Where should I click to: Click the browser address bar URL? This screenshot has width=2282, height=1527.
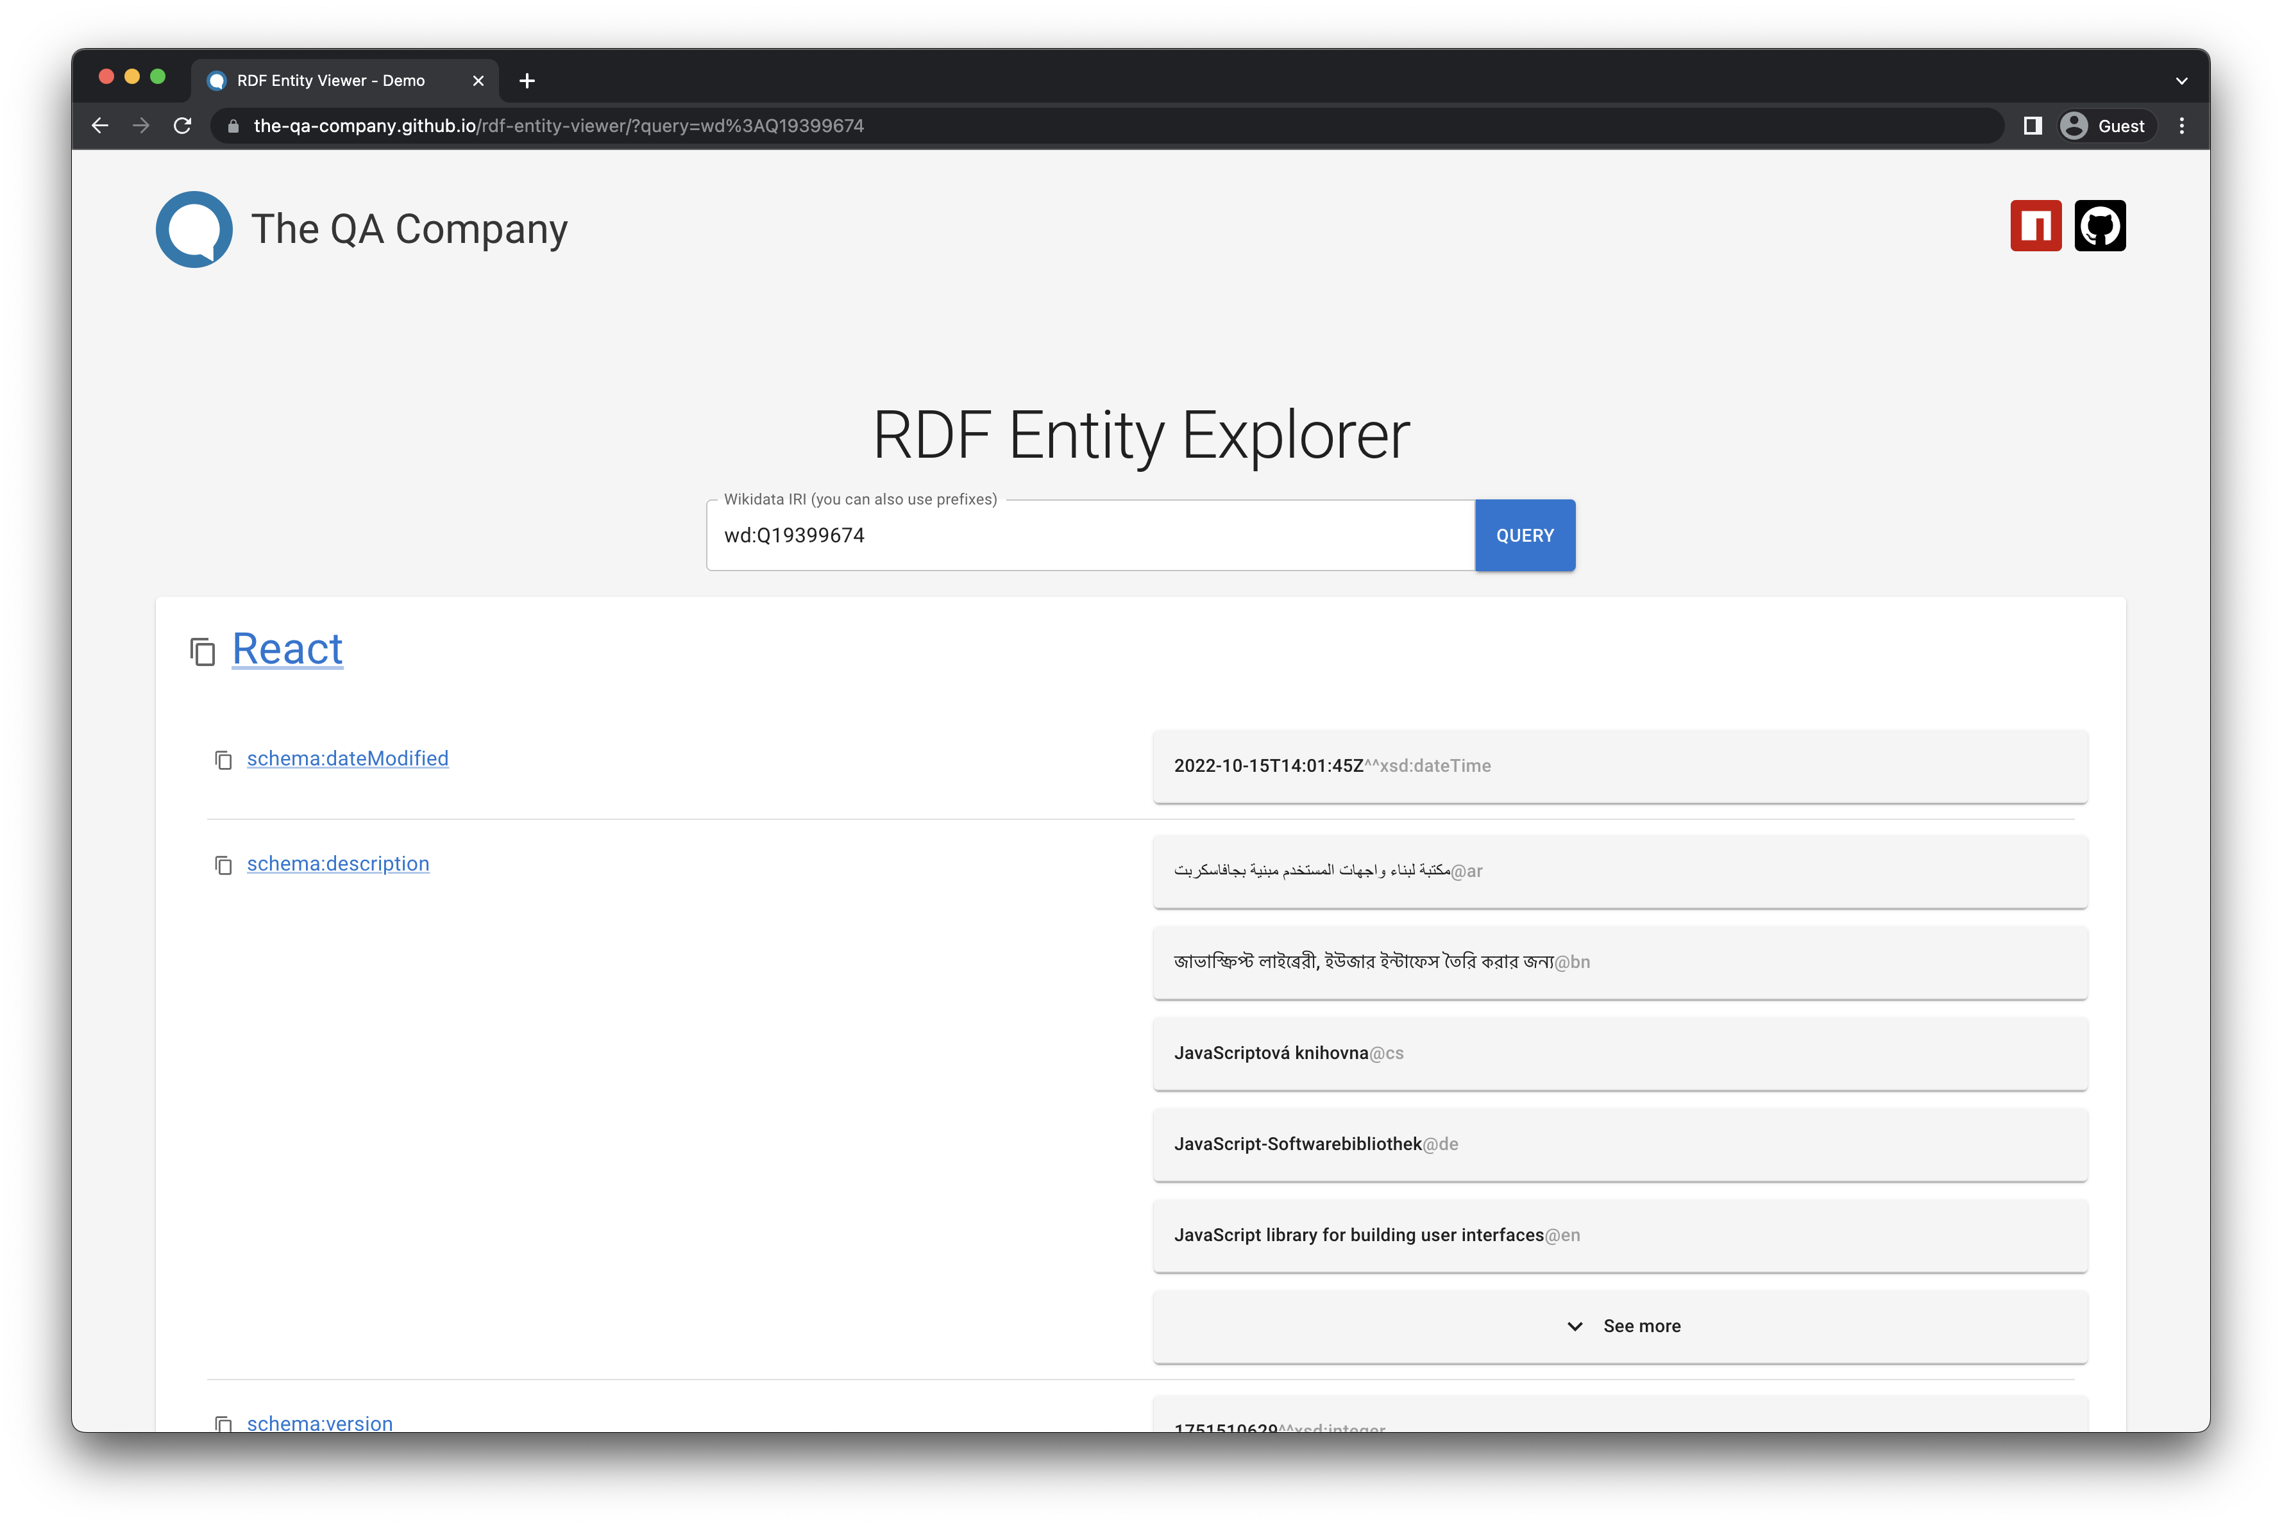pos(559,126)
